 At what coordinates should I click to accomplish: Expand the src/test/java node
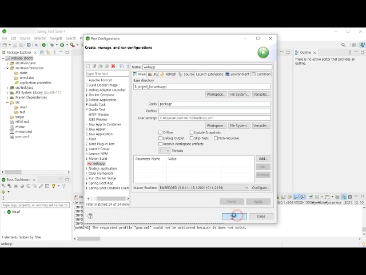click(x=7, y=88)
